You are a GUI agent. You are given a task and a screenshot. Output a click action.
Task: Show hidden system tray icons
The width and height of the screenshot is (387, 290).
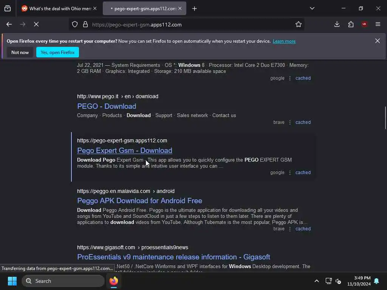tap(316, 281)
